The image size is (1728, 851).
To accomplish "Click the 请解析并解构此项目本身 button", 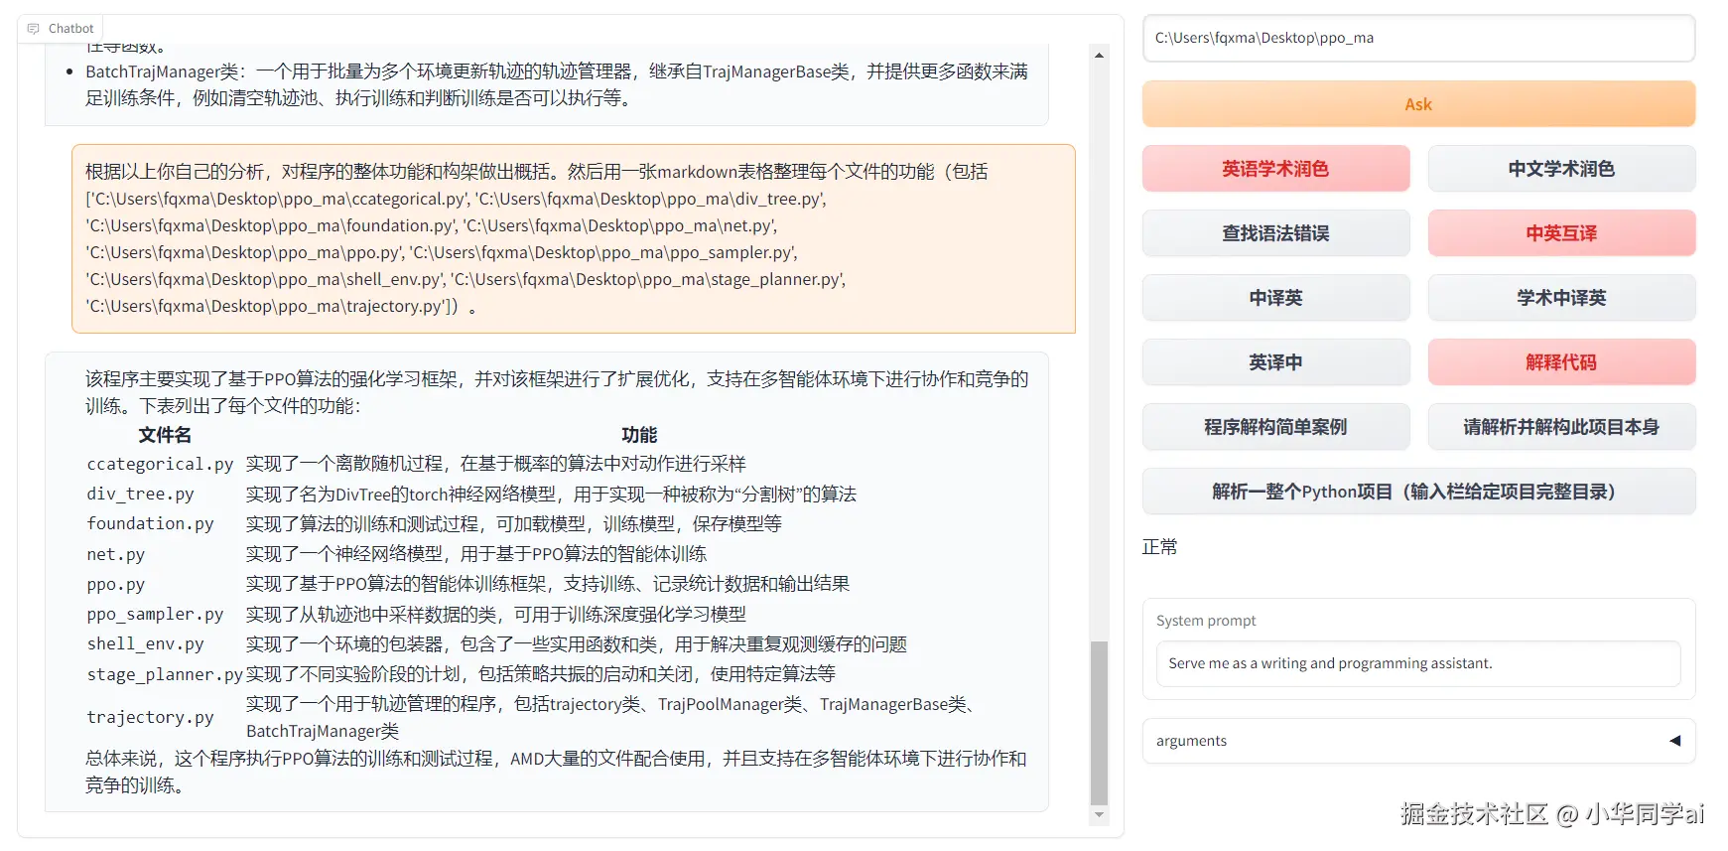I will tap(1561, 427).
